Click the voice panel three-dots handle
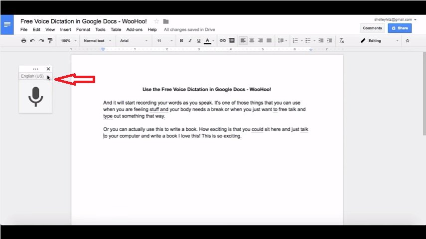 point(35,69)
